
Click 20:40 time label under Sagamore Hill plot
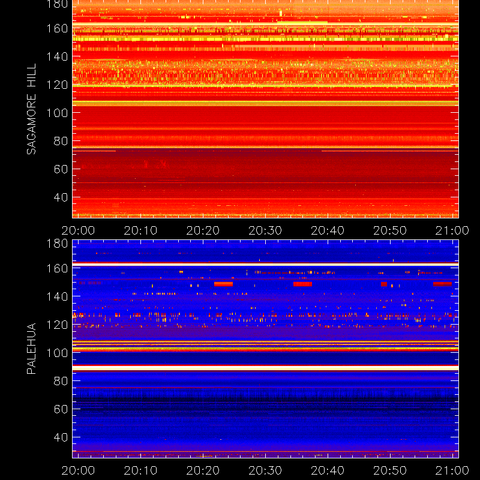[328, 230]
